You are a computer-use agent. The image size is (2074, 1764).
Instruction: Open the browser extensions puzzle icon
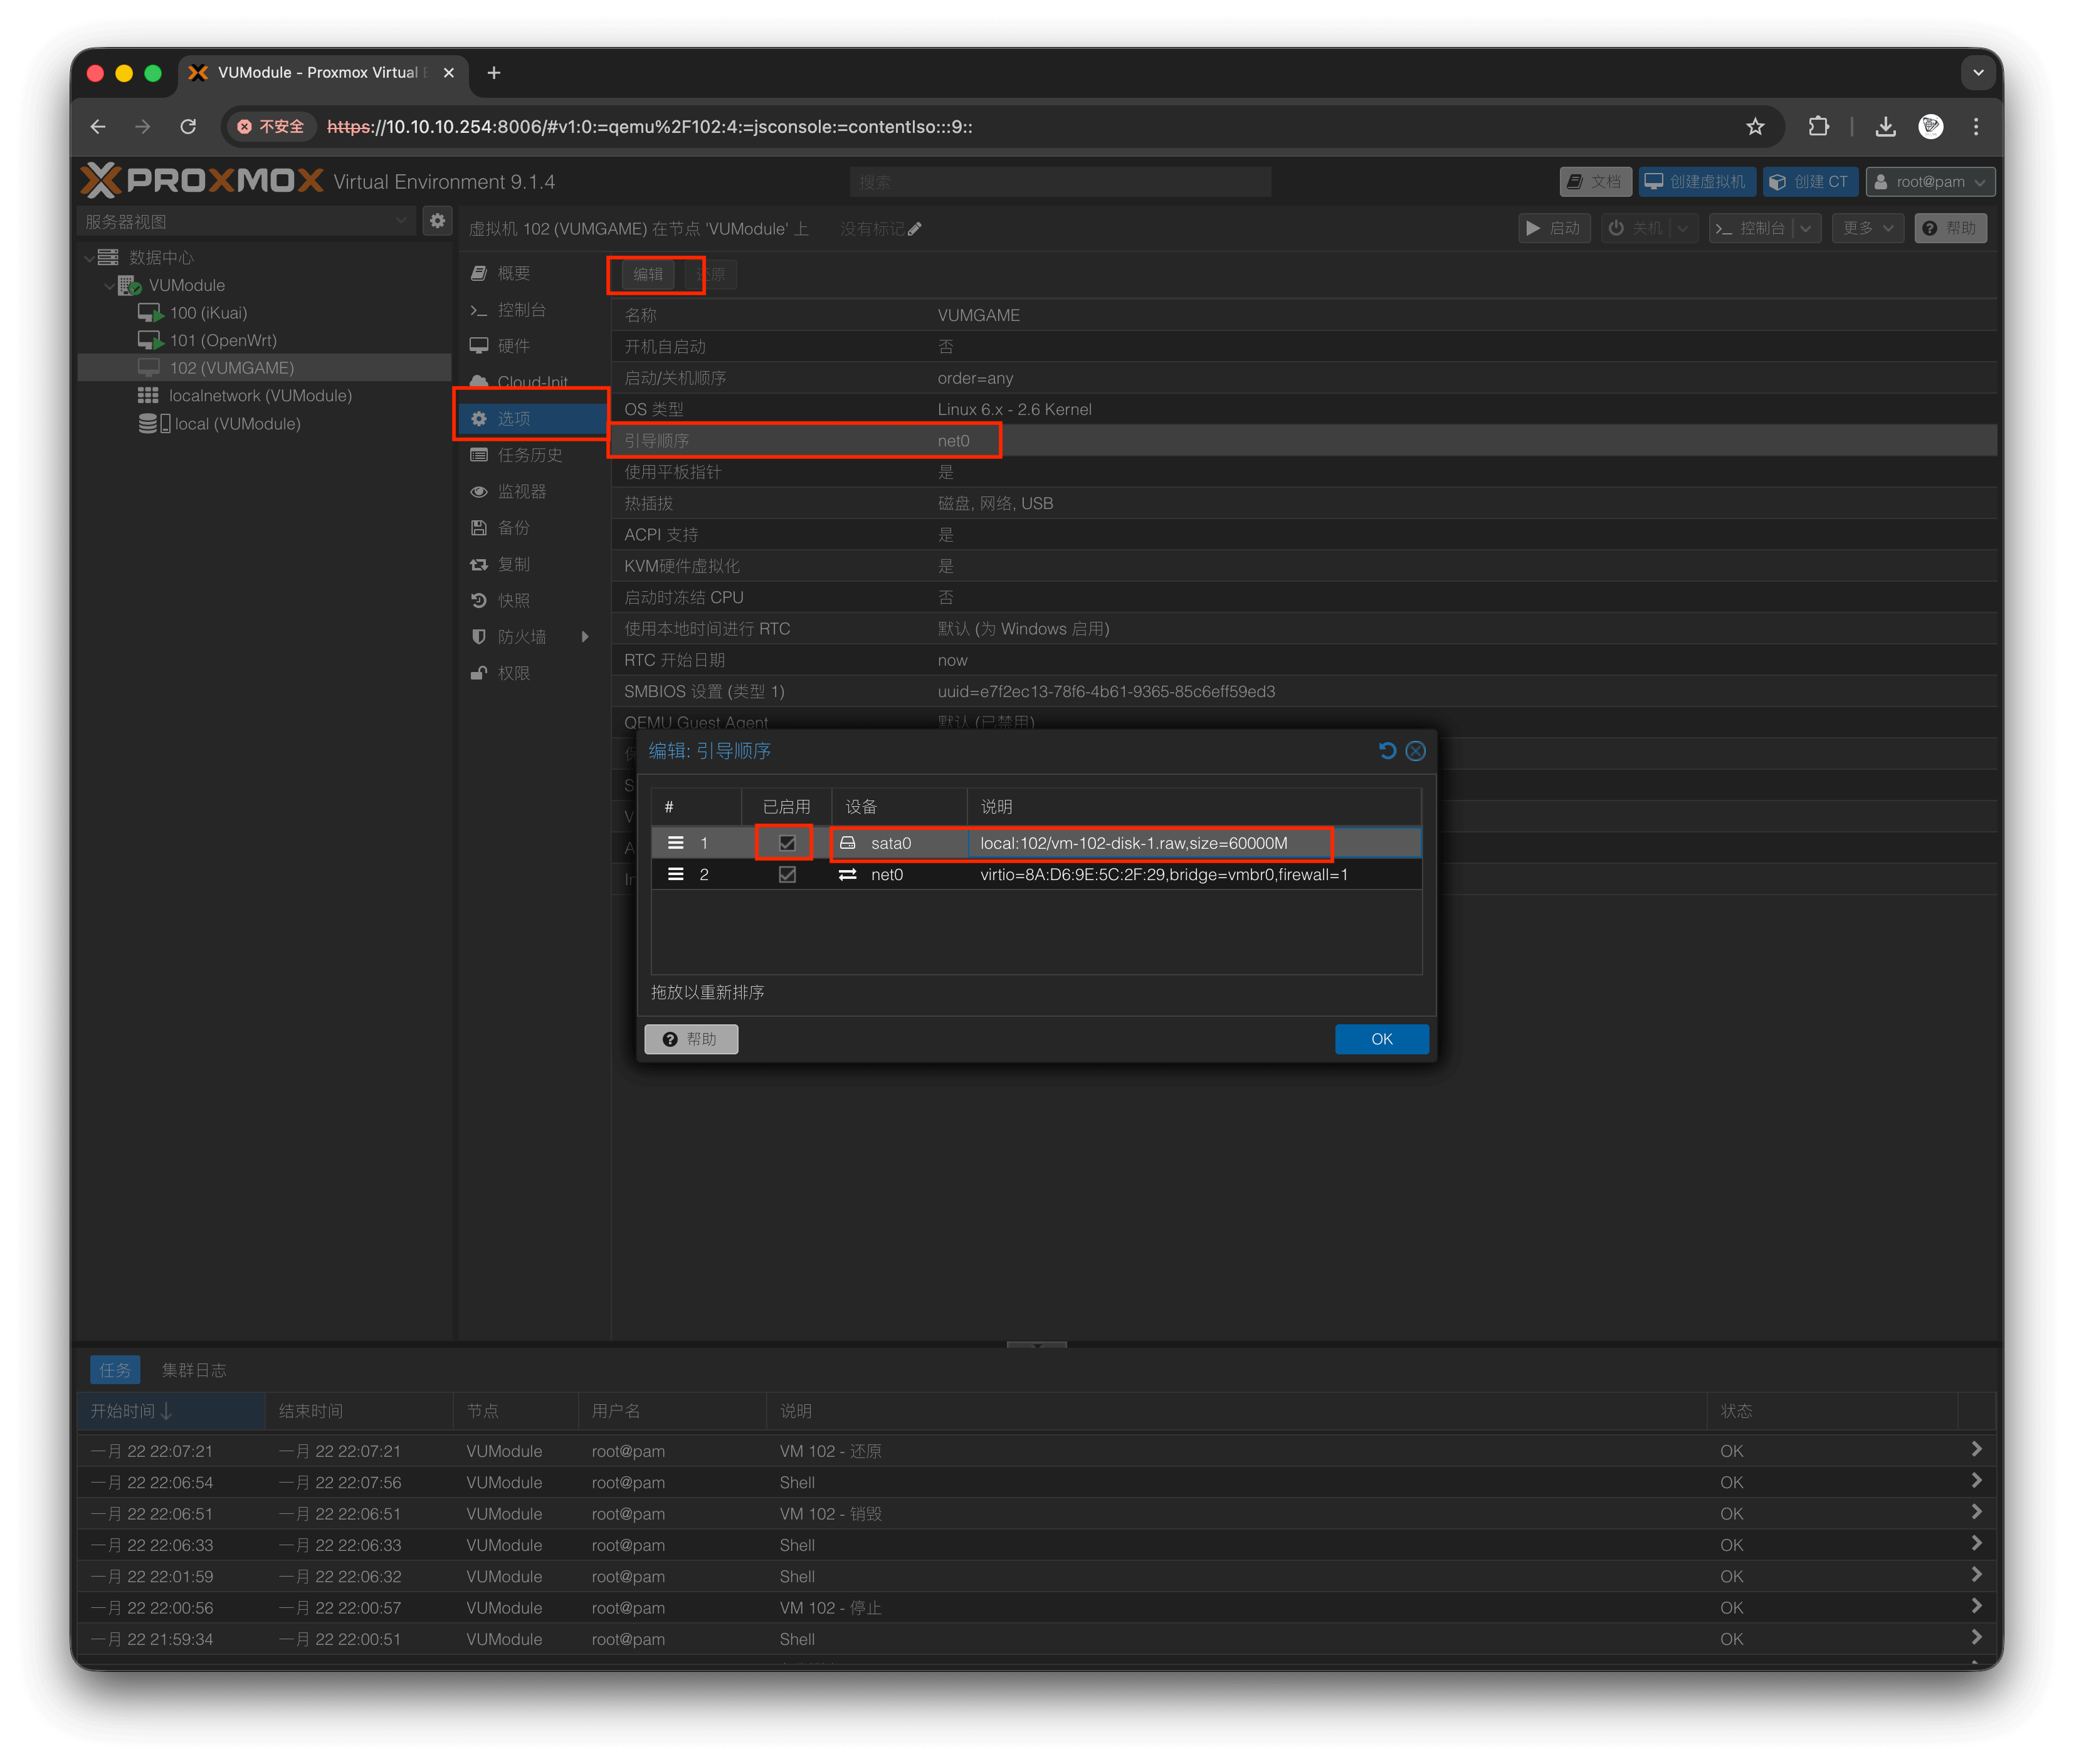[x=1819, y=127]
